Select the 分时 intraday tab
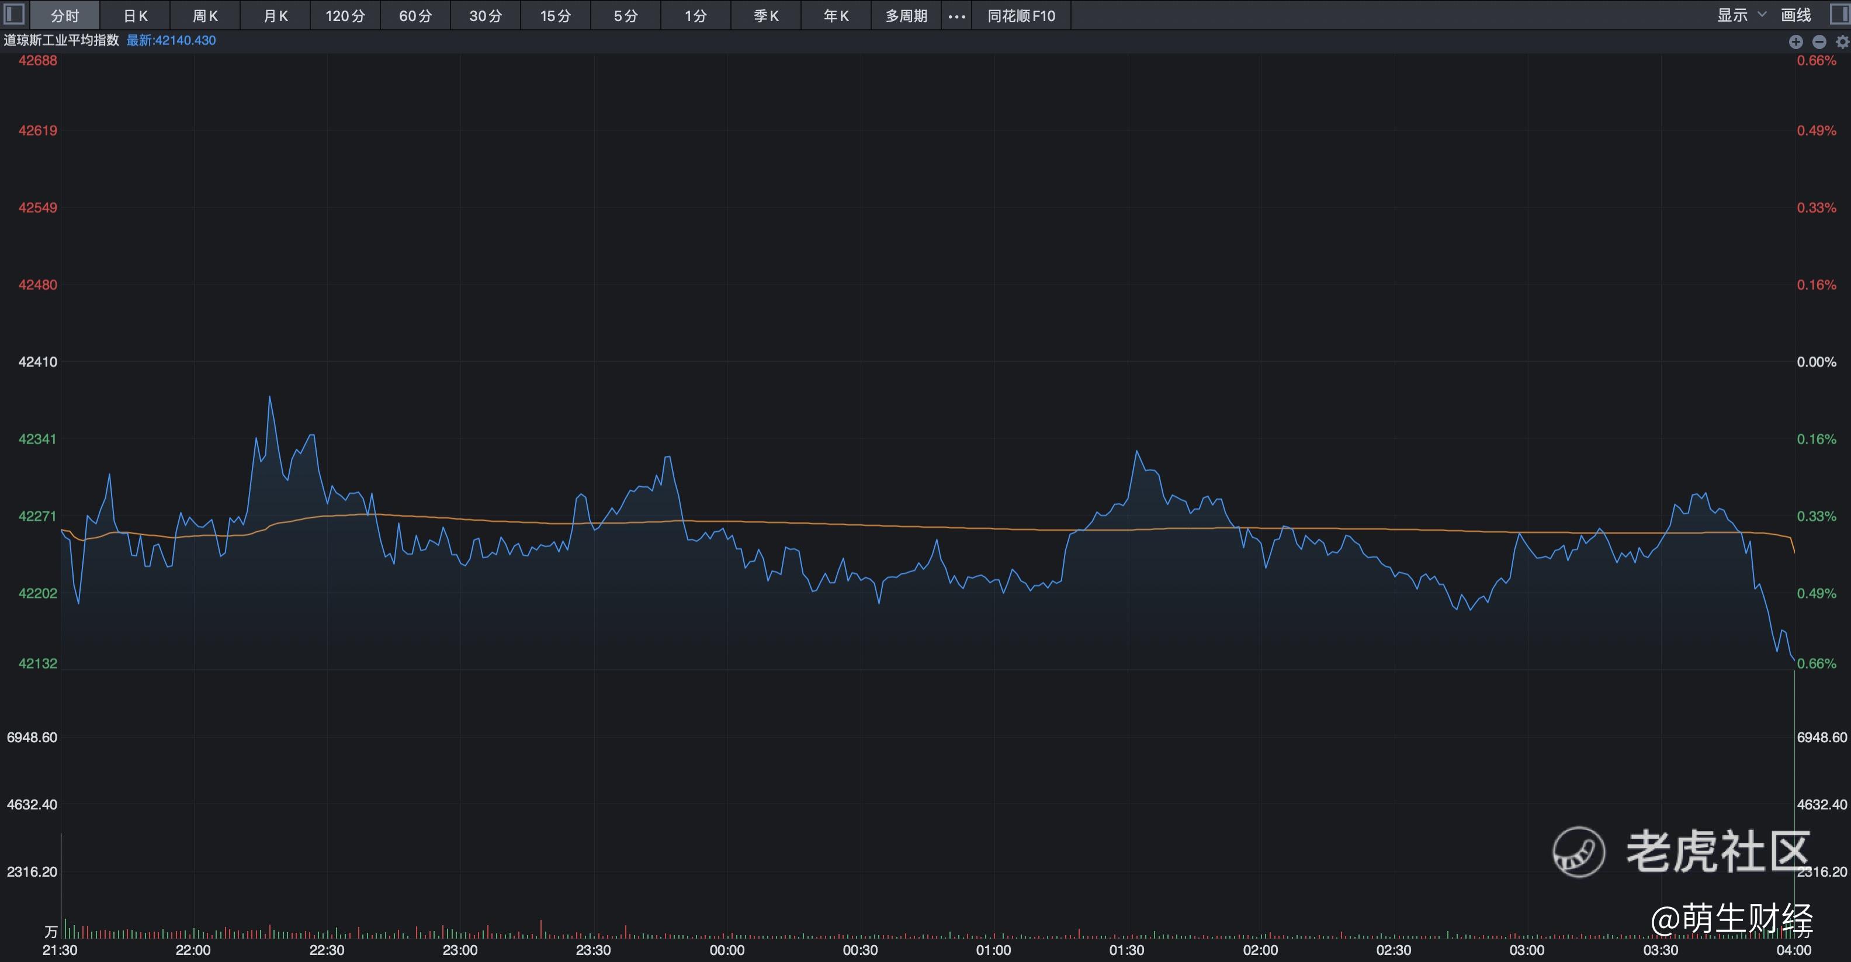The image size is (1851, 962). tap(65, 16)
